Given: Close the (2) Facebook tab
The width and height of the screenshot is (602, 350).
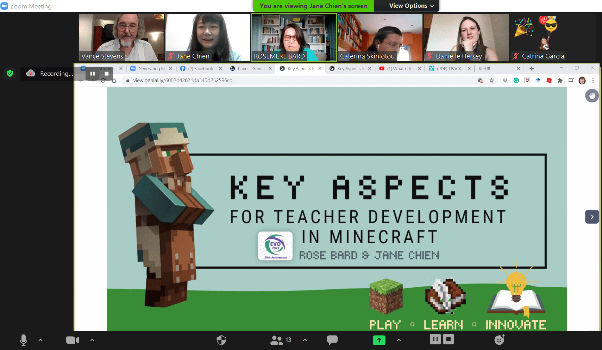Looking at the screenshot, I should [220, 69].
